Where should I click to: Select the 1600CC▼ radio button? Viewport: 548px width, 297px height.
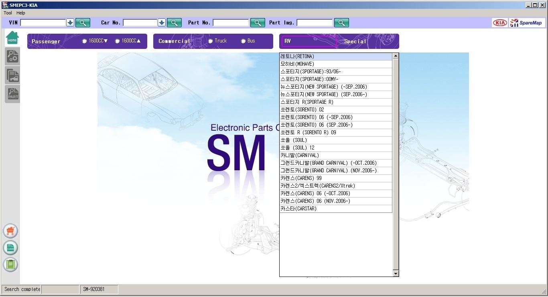pos(84,41)
